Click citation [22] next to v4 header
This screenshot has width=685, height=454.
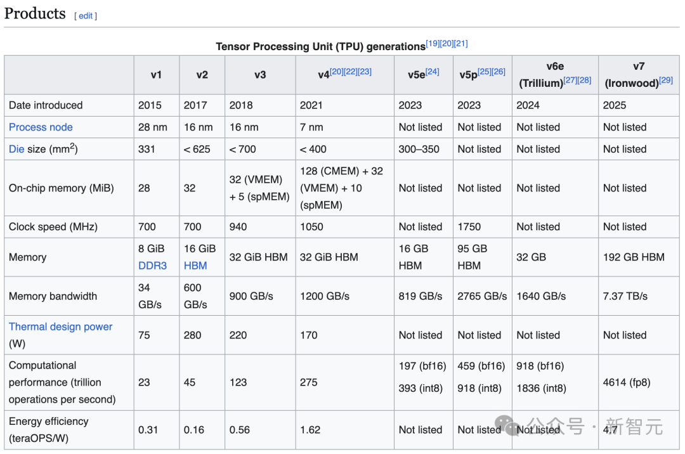pos(351,72)
